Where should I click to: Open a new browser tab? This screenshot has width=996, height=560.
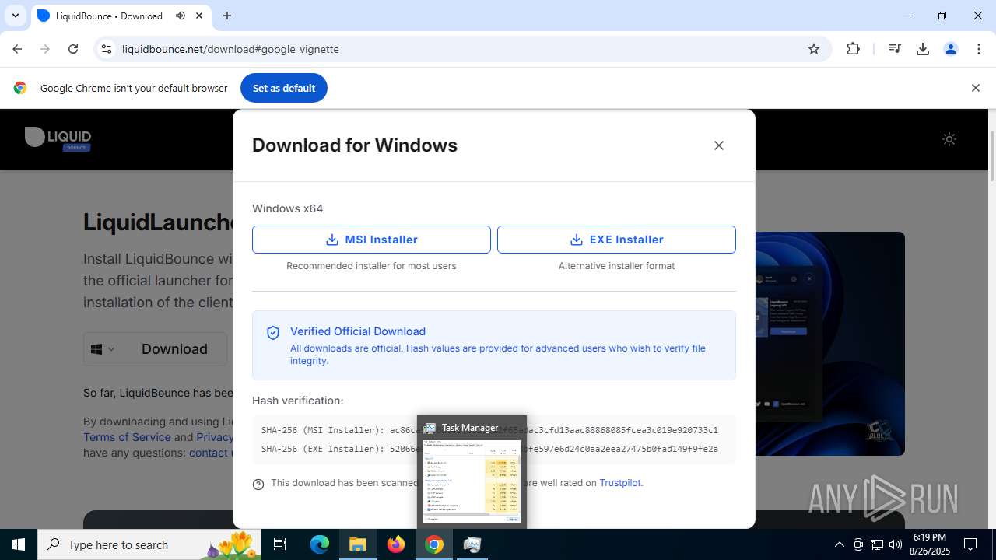coord(227,16)
